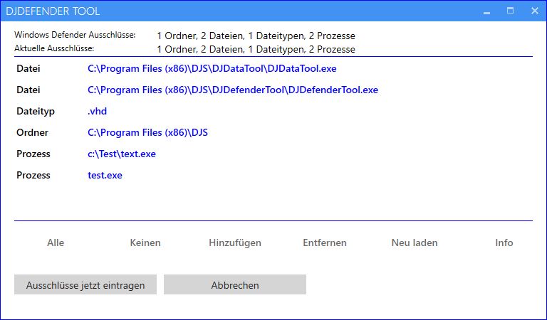The image size is (547, 320).
Task: Click the Ordner label in the list
Action: coord(32,133)
